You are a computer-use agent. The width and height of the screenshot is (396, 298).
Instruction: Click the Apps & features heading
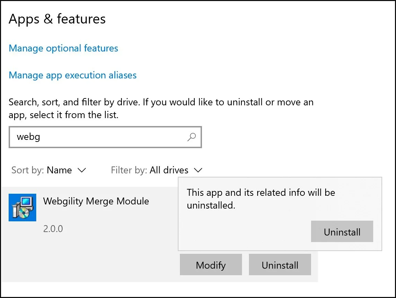point(57,19)
